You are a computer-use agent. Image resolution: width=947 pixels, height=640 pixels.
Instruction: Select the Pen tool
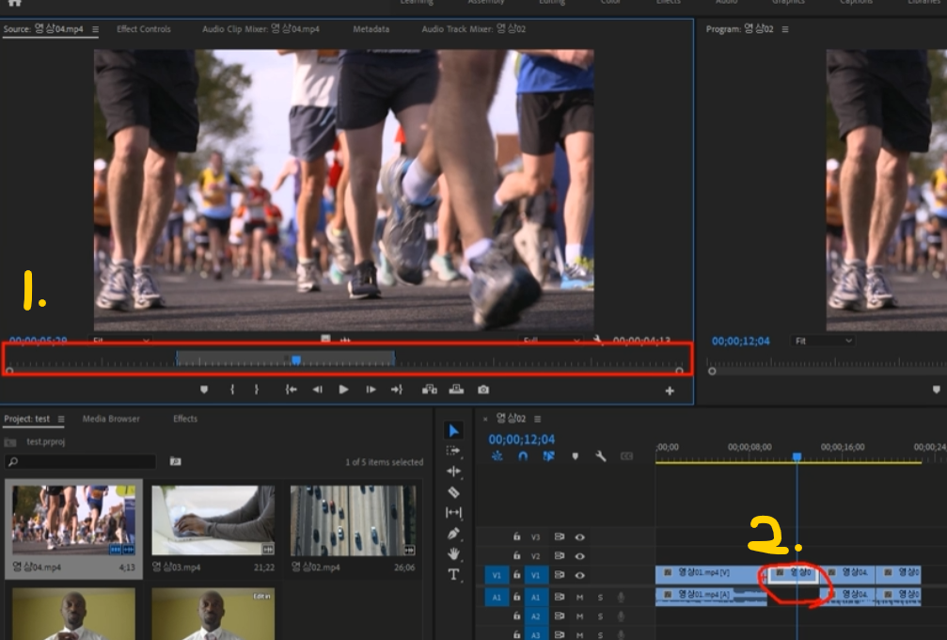click(x=453, y=533)
